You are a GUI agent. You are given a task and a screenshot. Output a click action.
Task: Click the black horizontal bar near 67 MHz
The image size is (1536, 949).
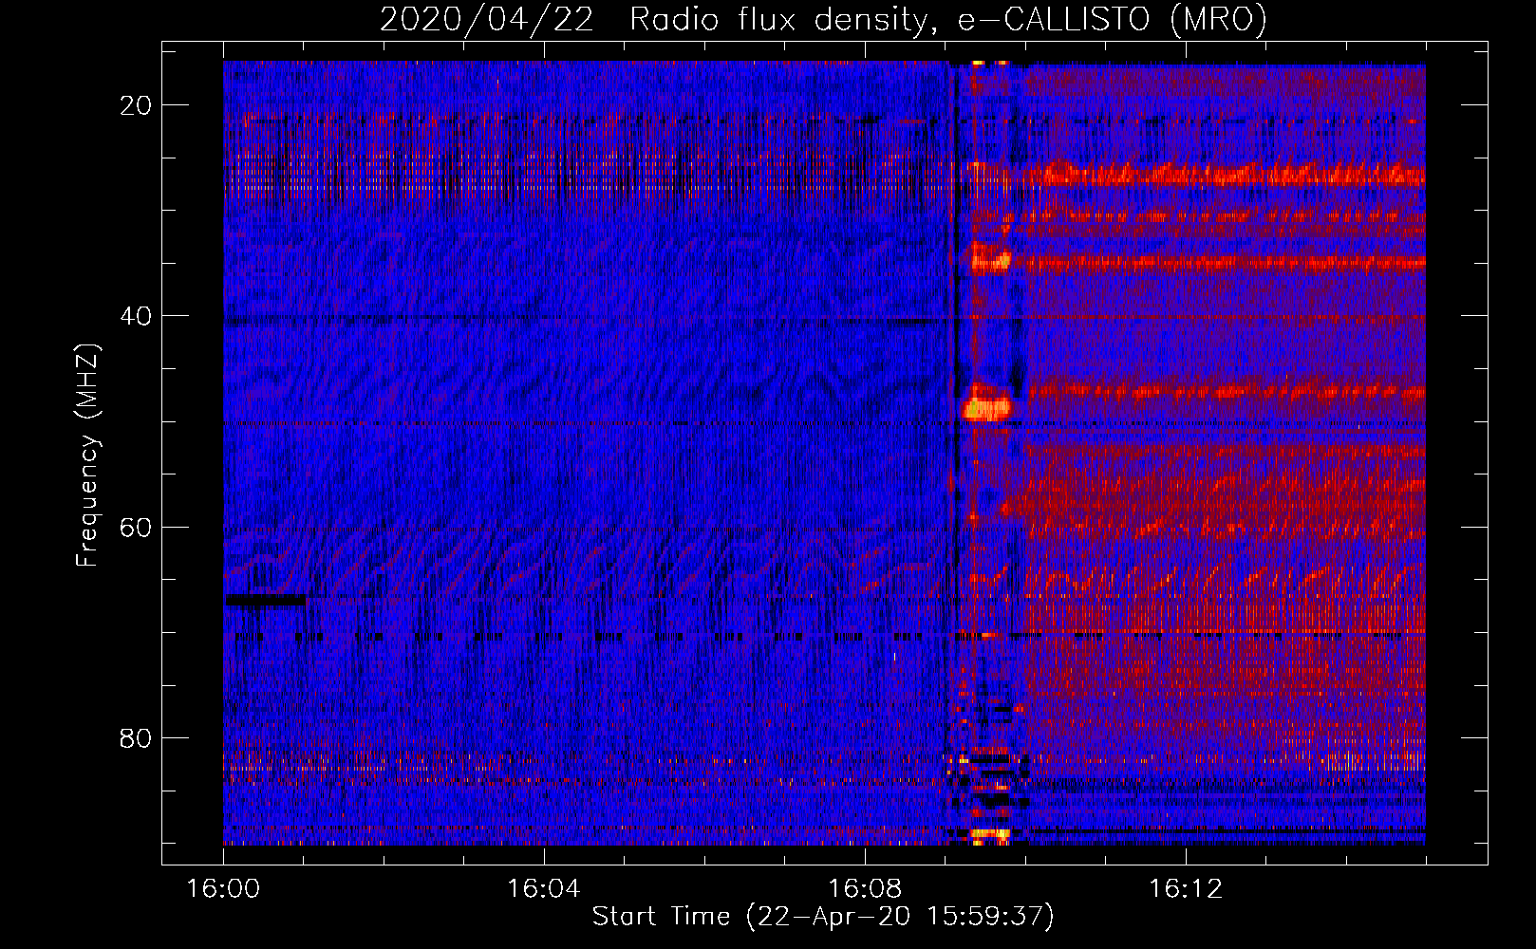(x=266, y=600)
